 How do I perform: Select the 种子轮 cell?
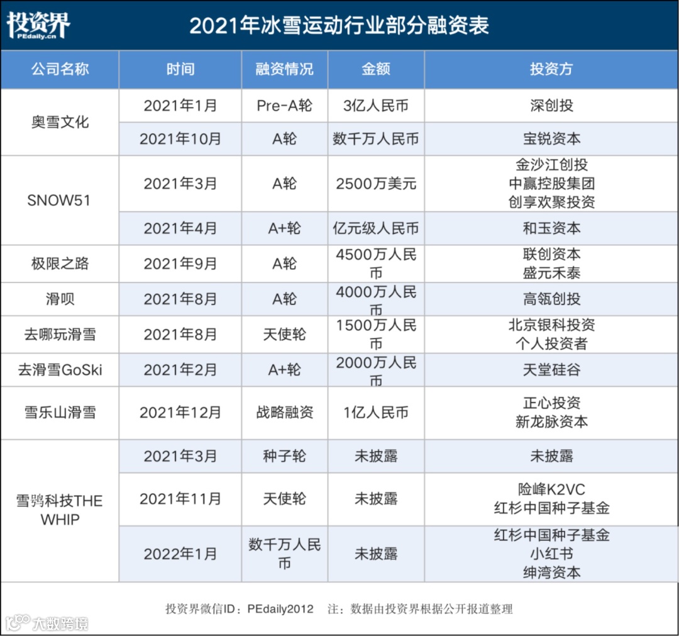284,456
